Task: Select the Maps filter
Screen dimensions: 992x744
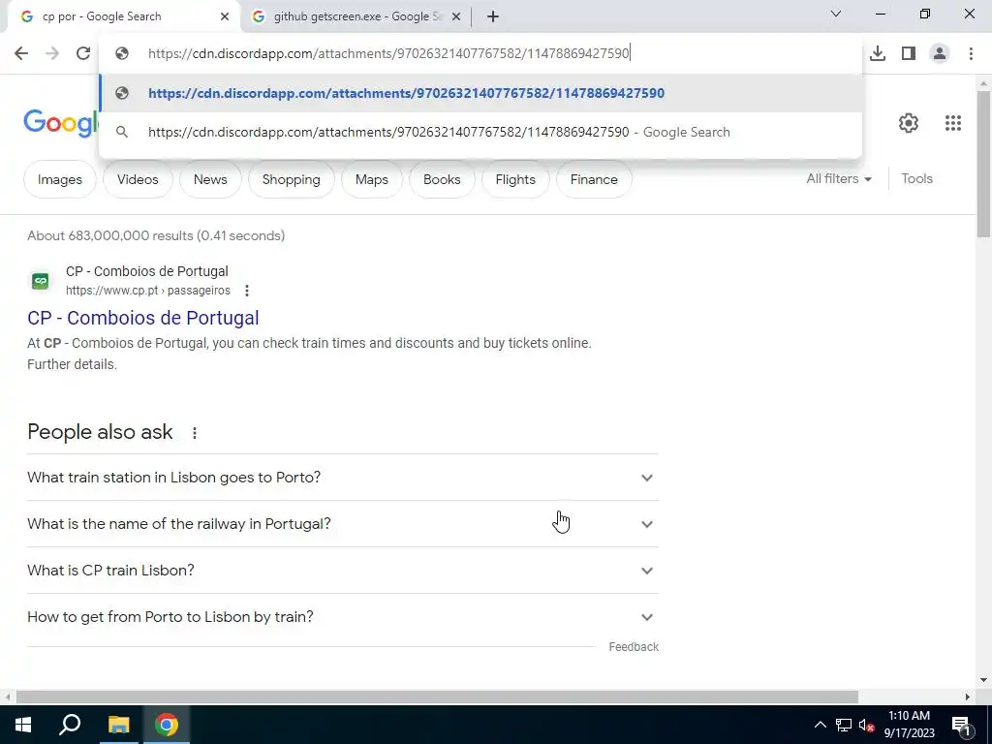Action: [371, 179]
